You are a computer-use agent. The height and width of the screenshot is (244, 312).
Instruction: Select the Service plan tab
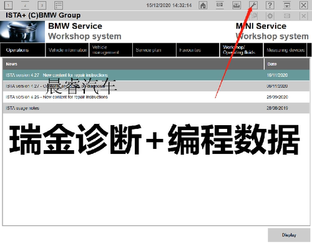[x=154, y=50]
